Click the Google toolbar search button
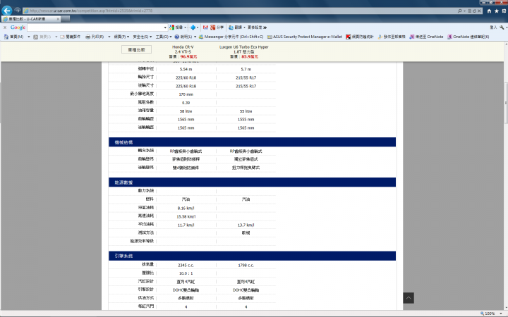This screenshot has height=317, width=508. click(x=176, y=27)
